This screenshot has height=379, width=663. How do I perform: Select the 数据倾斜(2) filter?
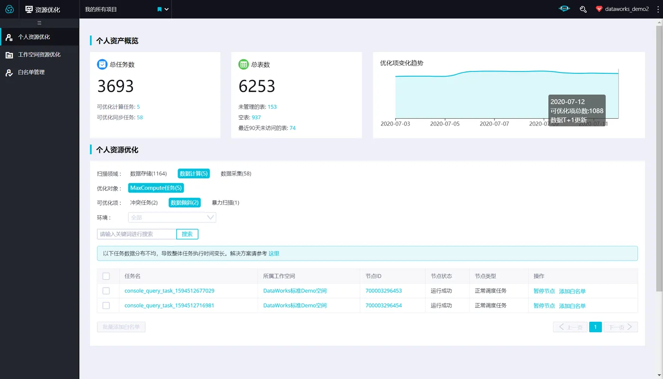coord(185,203)
